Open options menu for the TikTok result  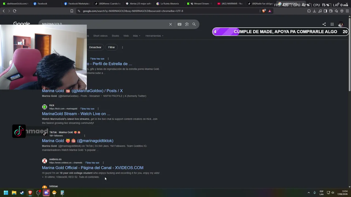pos(84,136)
